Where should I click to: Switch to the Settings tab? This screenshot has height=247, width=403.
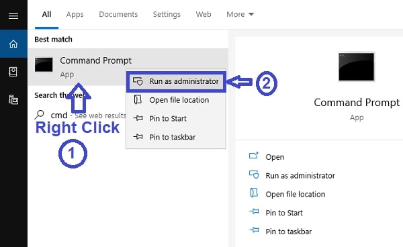point(167,14)
